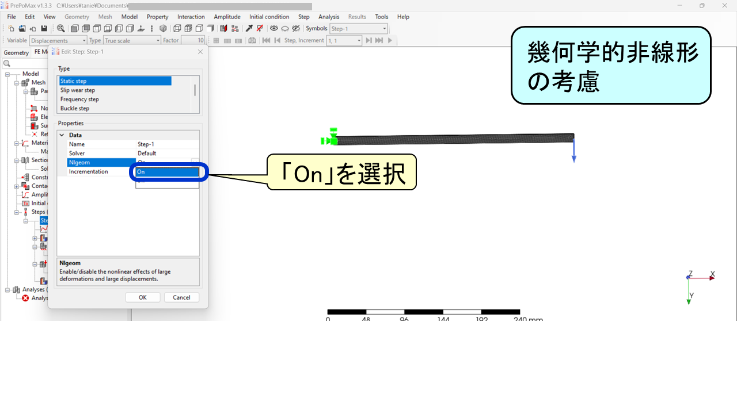
Task: Click the section cut icon
Action: point(223,28)
